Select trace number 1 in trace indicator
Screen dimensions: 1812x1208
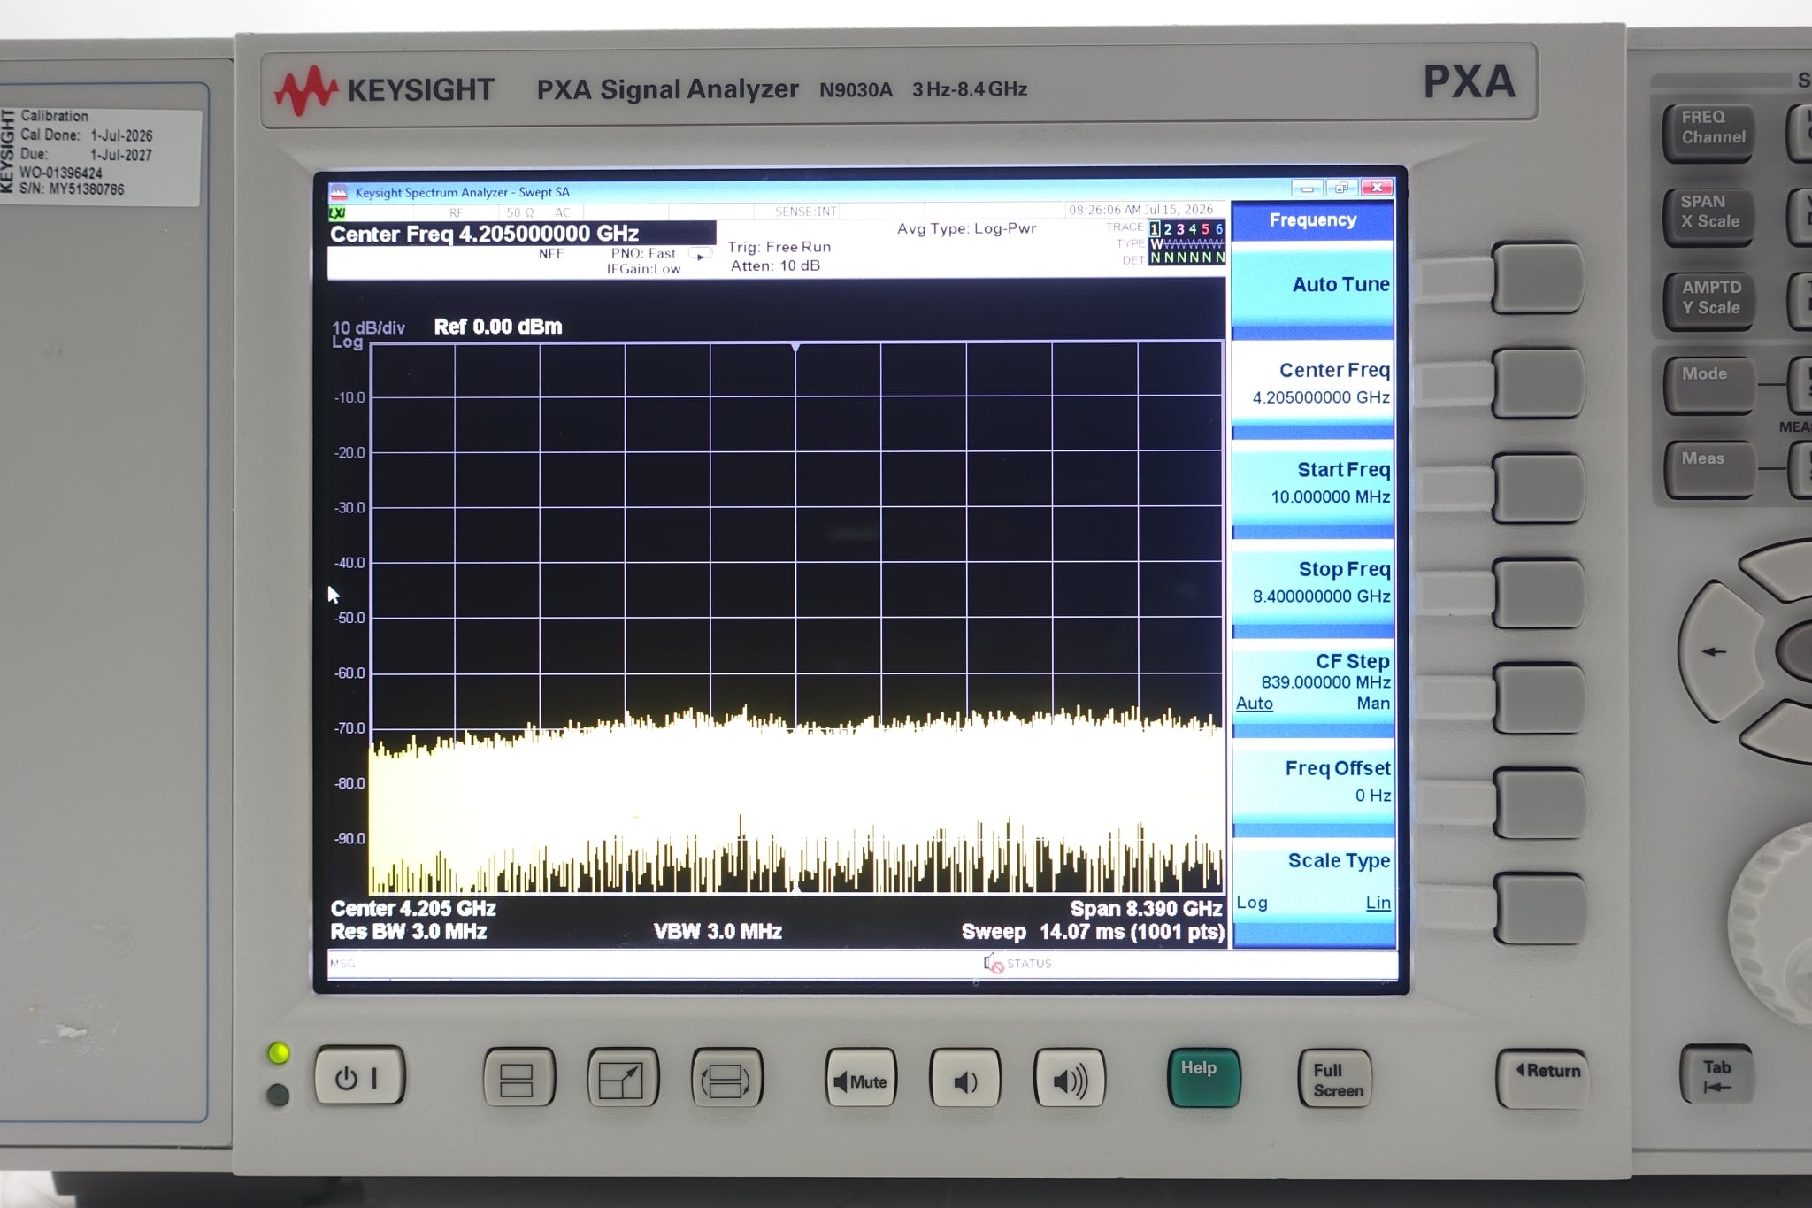point(1155,229)
